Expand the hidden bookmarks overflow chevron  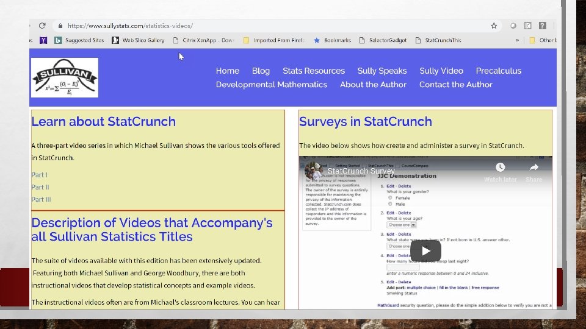tap(517, 40)
